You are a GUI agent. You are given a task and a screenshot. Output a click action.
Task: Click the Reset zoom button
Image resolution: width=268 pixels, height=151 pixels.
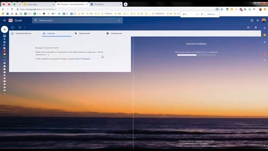(x=211, y=14)
